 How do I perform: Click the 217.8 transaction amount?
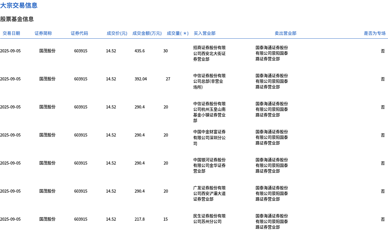point(140,219)
